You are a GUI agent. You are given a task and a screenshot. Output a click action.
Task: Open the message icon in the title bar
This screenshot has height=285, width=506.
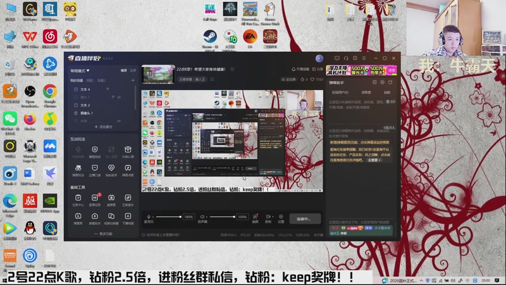coord(337,58)
